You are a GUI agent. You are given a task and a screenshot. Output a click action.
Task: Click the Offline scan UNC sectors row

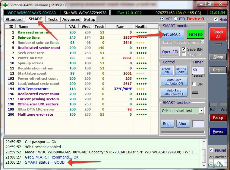(81, 104)
